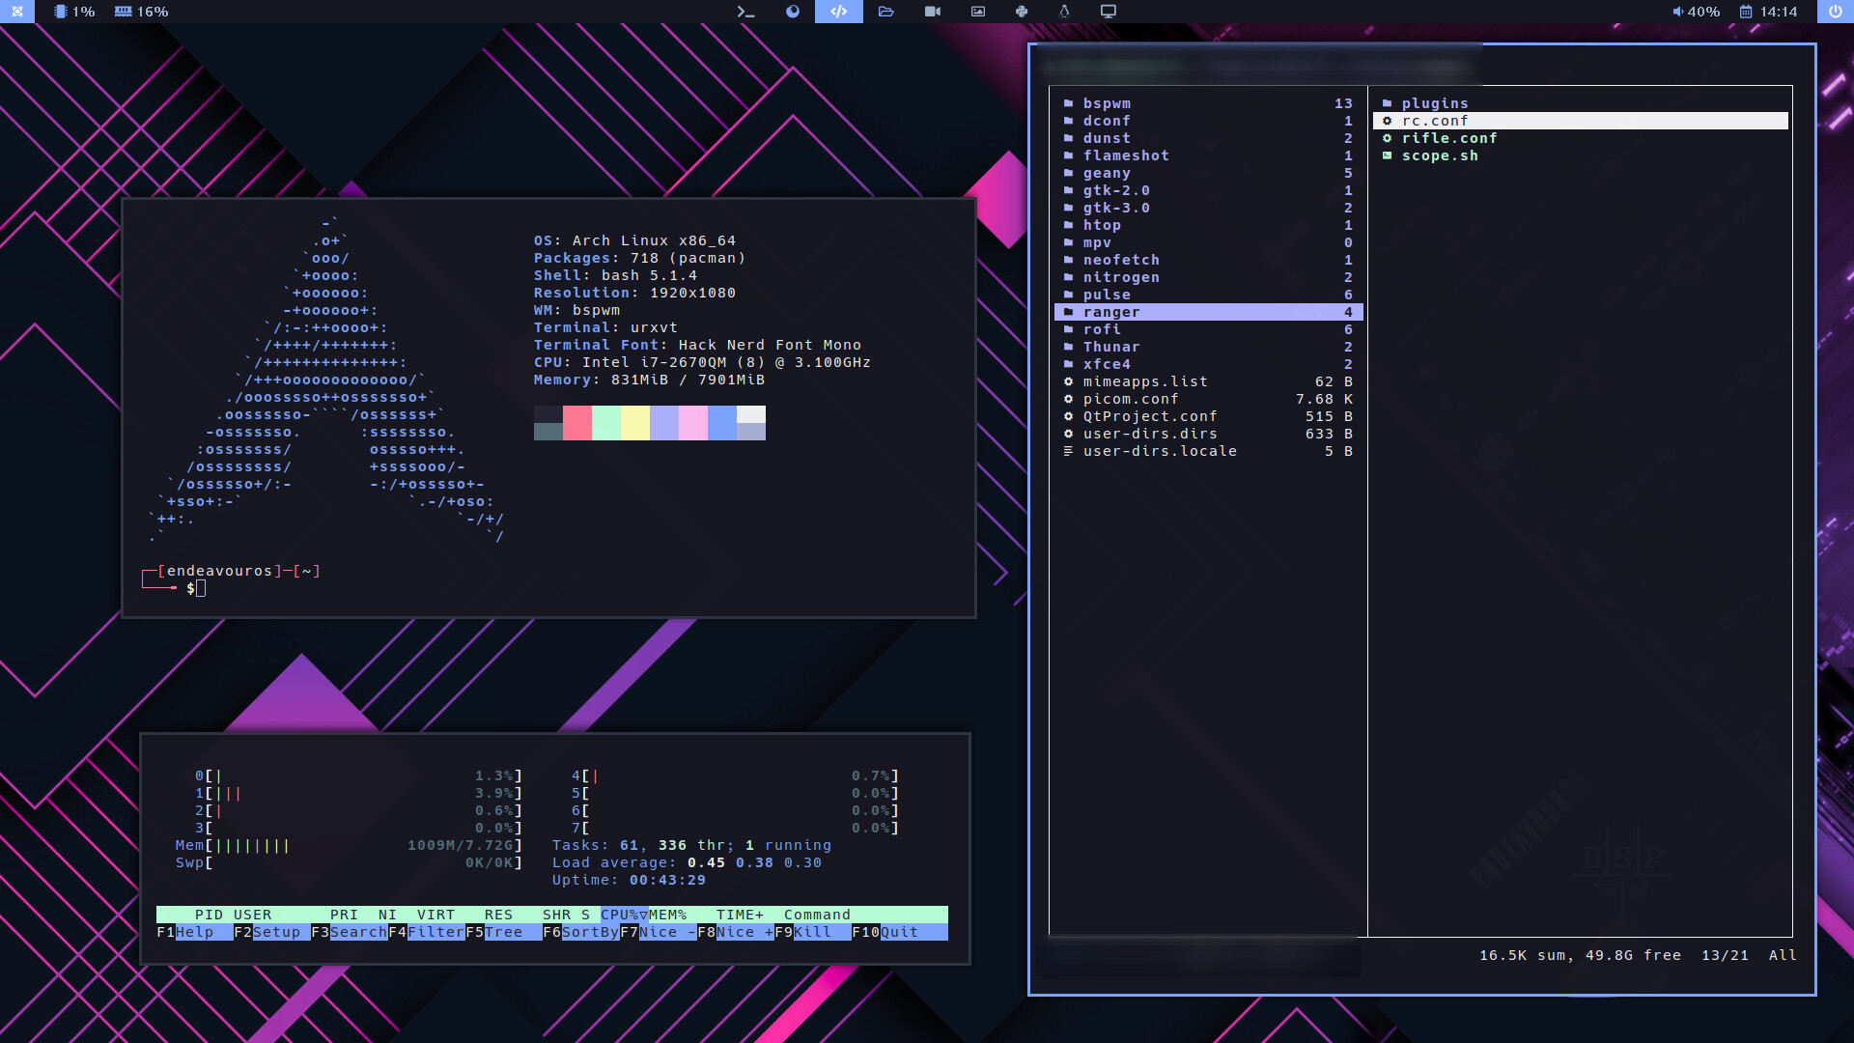This screenshot has height=1043, width=1854.
Task: Select rc.conf in the preview pane
Action: coord(1581,121)
